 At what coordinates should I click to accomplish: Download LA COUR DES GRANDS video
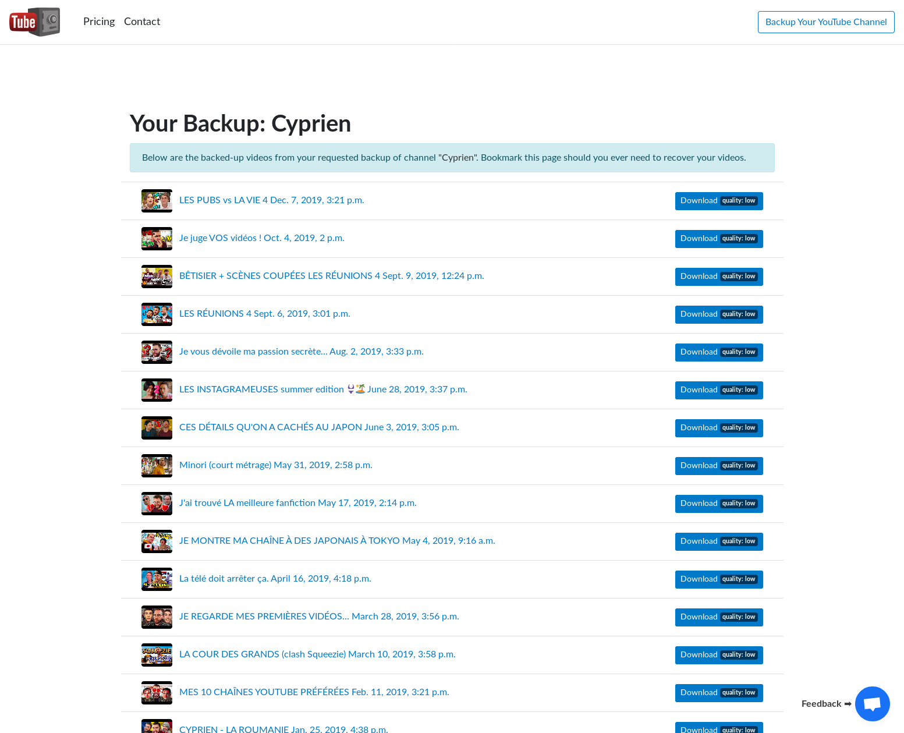719,655
